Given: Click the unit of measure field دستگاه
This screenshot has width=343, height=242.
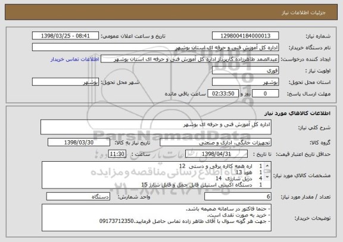Looking at the screenshot, I should tap(78, 196).
